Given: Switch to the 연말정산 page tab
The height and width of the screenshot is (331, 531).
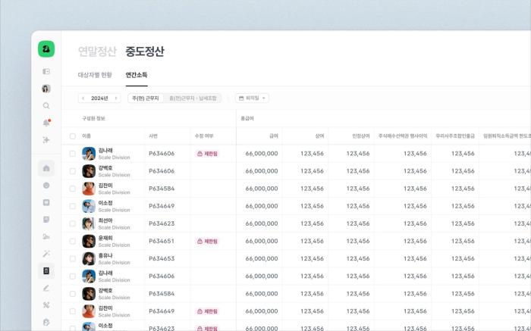Looking at the screenshot, I should [x=97, y=52].
